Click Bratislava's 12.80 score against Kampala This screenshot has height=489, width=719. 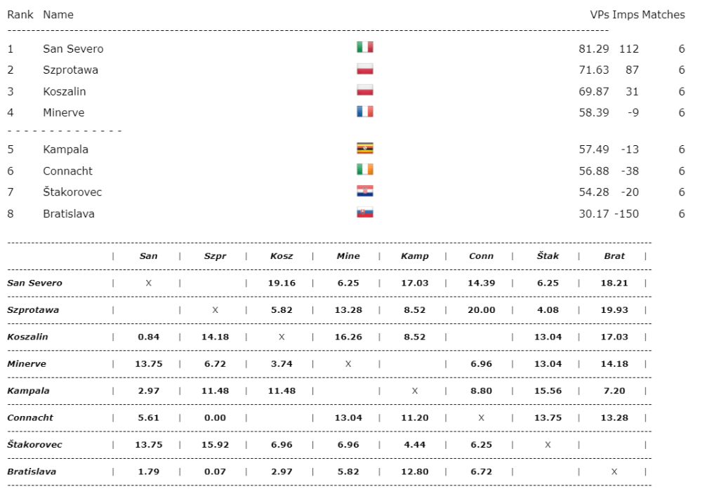[x=414, y=471]
